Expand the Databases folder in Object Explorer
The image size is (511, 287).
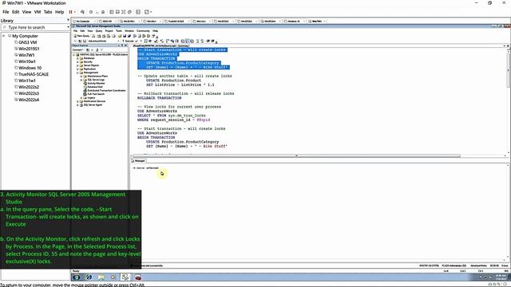[x=77, y=58]
